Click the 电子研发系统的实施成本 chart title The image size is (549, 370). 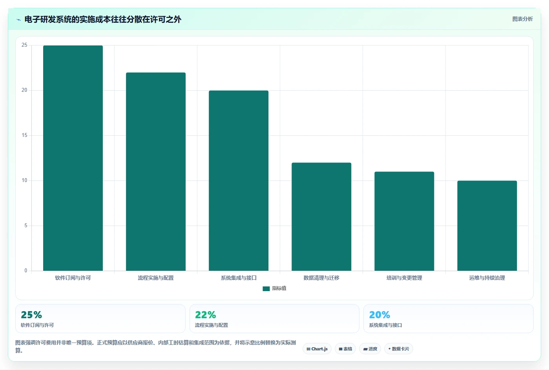pos(103,19)
